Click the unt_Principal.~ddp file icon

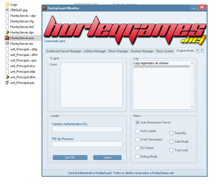coord(7,49)
